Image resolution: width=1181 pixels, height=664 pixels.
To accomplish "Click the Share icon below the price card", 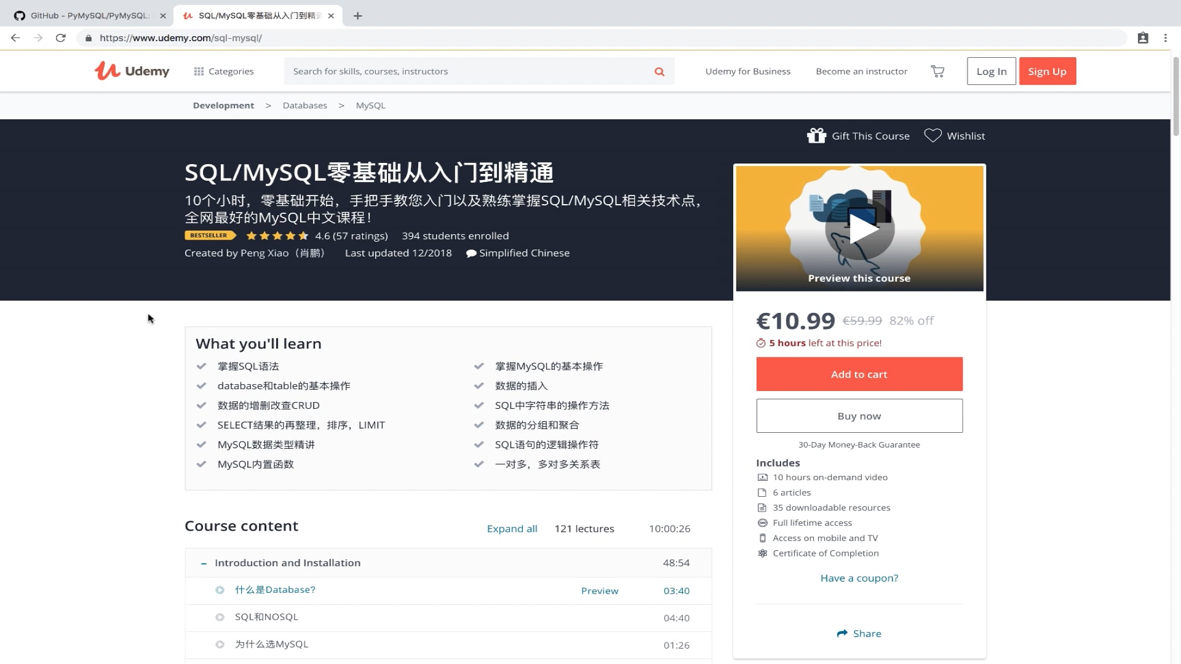I will point(842,633).
